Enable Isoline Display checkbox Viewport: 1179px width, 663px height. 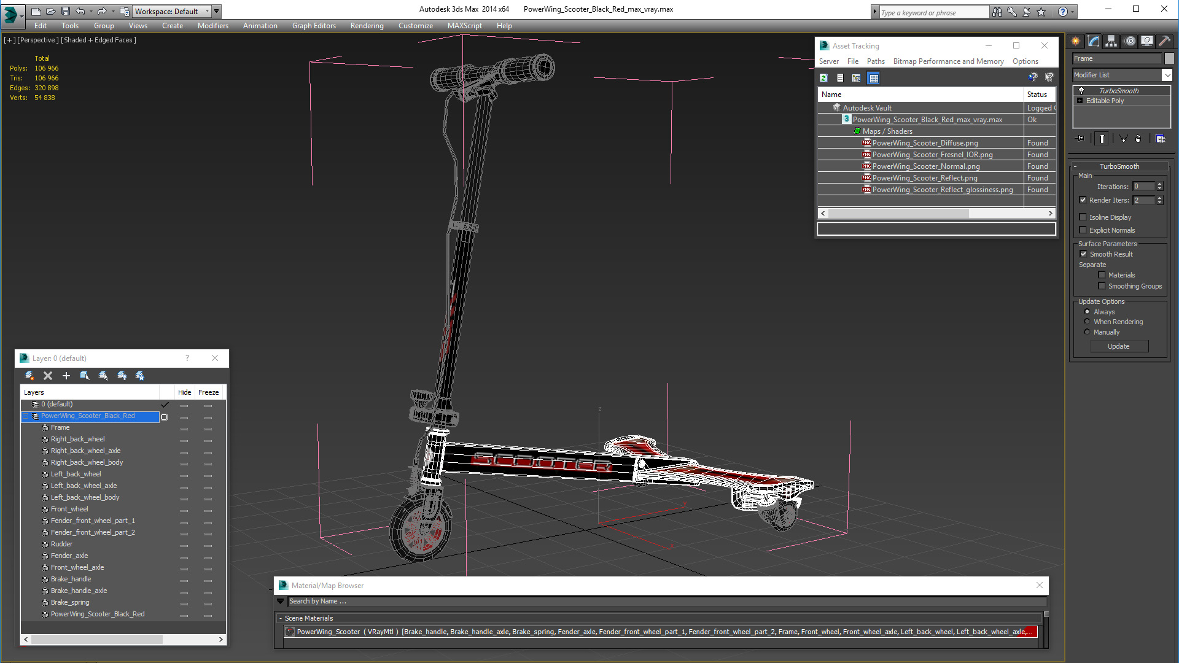[x=1083, y=217]
